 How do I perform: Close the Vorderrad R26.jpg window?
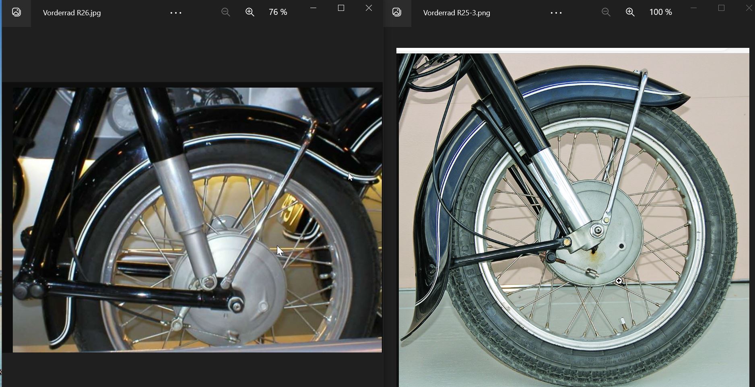[369, 8]
